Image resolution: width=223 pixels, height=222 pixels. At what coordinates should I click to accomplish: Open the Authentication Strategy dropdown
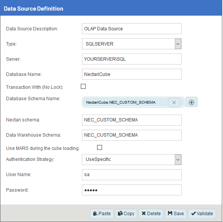pos(132,159)
